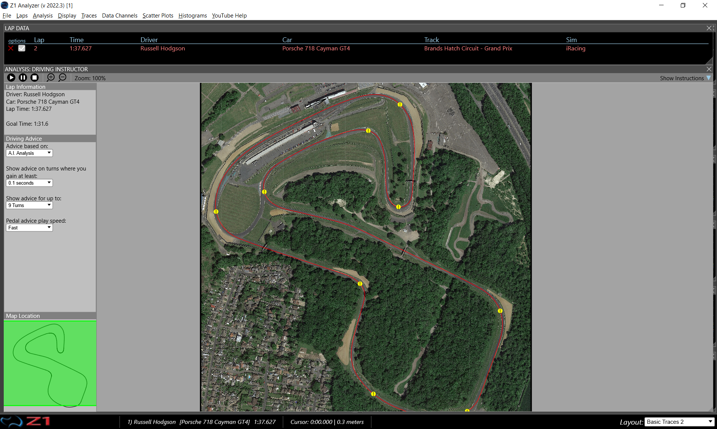The height and width of the screenshot is (429, 717).
Task: Pause the driving instructor playback
Action: pos(23,78)
